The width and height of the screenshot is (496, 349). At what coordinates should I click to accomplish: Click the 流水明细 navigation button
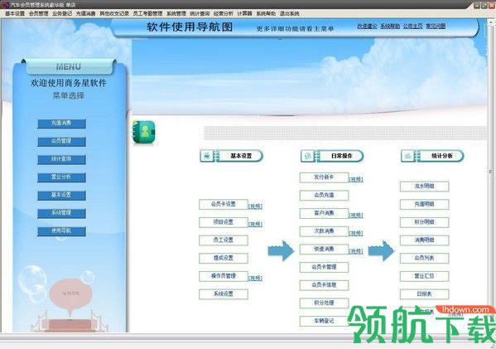(424, 187)
